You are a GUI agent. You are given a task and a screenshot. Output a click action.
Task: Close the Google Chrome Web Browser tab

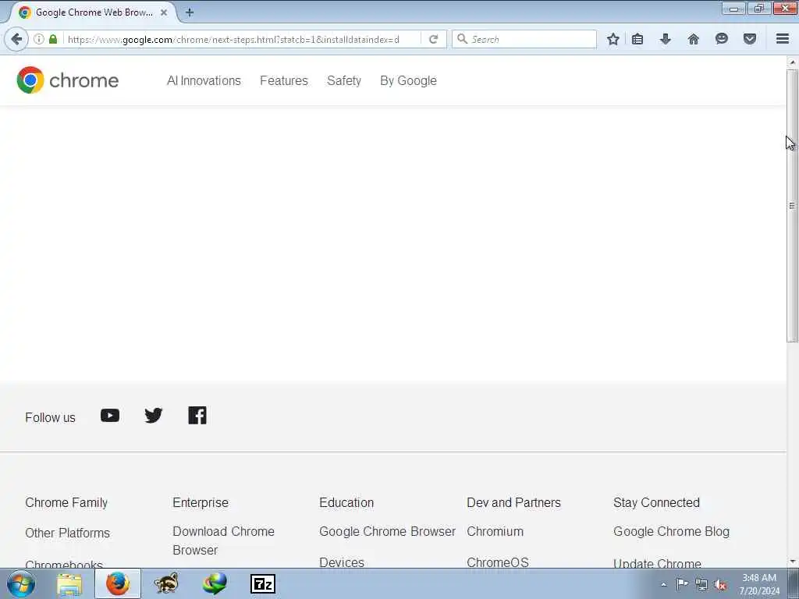tap(164, 12)
